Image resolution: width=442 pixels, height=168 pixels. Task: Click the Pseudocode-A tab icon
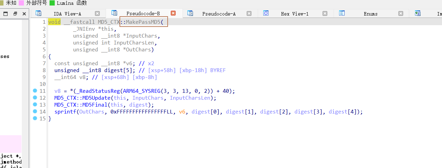pyautogui.click(x=190, y=13)
